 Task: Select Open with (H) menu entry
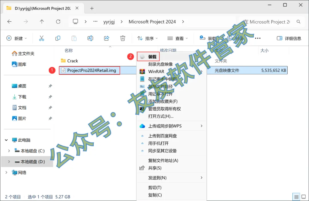point(161,116)
